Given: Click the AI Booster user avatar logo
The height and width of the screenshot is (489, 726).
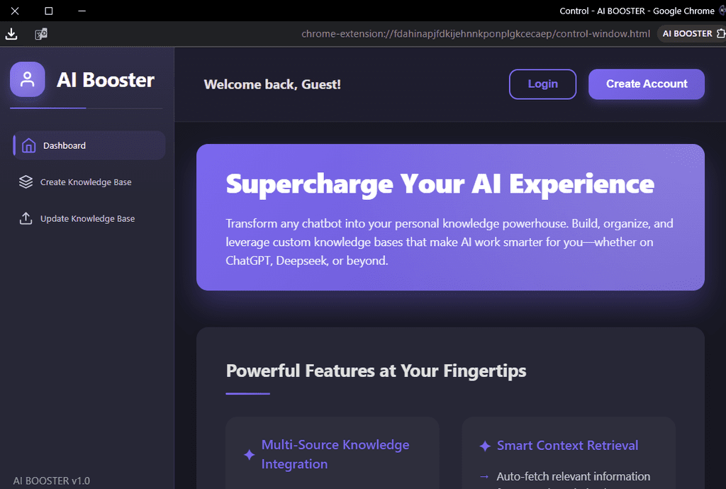Looking at the screenshot, I should click(x=28, y=79).
